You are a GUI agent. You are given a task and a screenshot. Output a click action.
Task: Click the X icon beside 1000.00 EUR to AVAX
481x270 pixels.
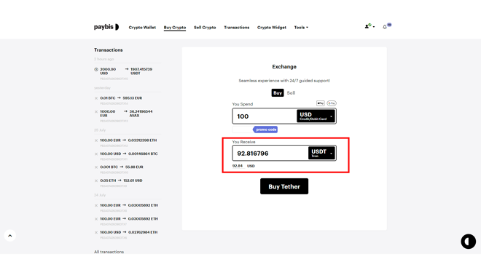(x=96, y=112)
